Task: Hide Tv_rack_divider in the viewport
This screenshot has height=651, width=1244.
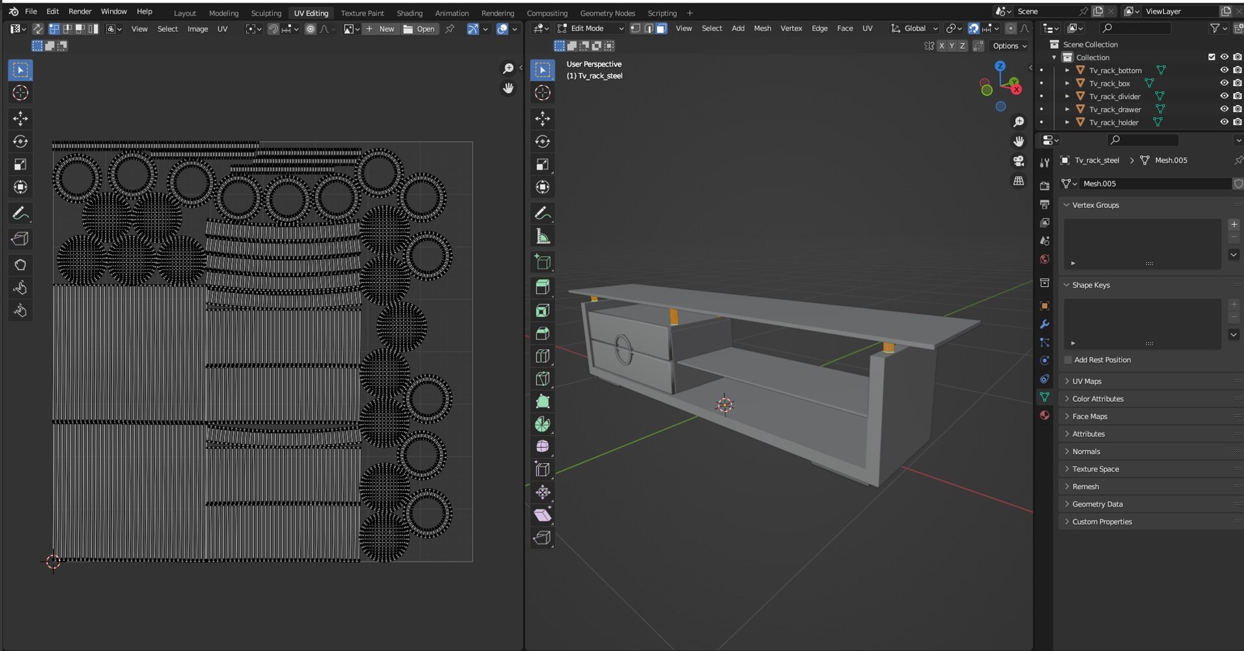Action: point(1224,96)
